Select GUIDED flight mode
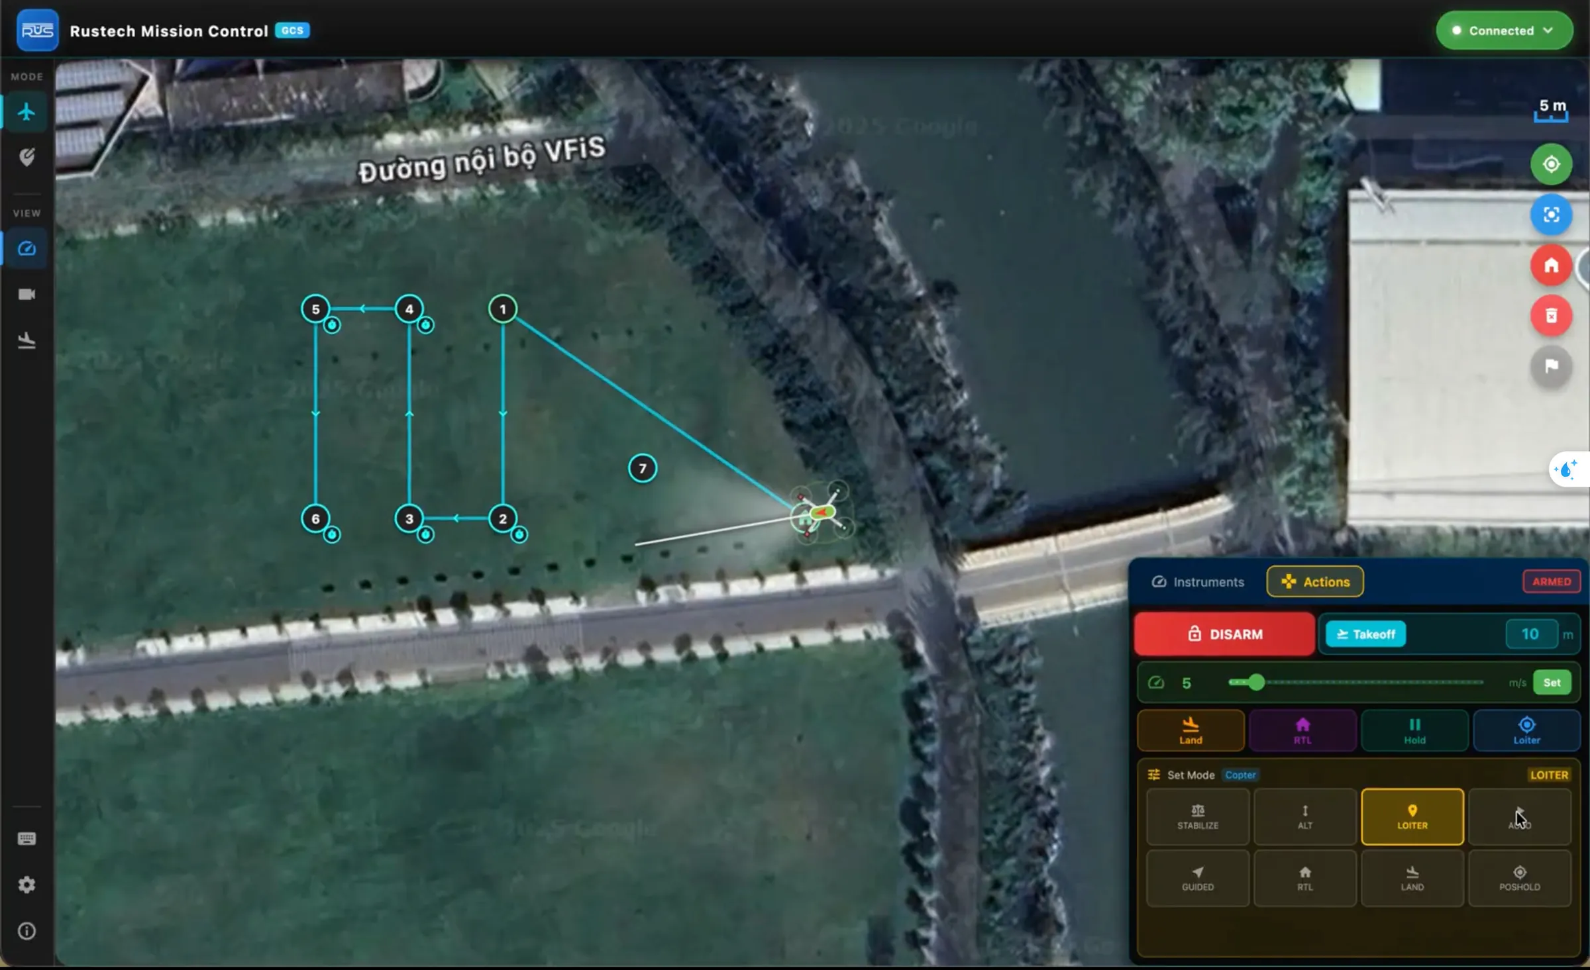This screenshot has width=1590, height=970. 1198,878
